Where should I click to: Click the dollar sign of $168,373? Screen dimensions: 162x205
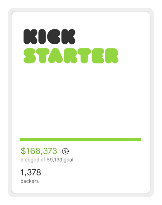coord(23,151)
